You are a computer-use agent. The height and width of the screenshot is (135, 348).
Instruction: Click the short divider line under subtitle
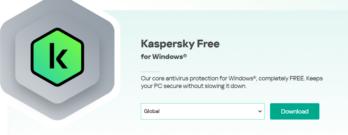click(x=150, y=71)
